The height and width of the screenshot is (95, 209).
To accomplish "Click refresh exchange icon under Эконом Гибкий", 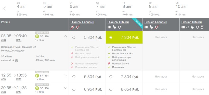I will (120, 27).
